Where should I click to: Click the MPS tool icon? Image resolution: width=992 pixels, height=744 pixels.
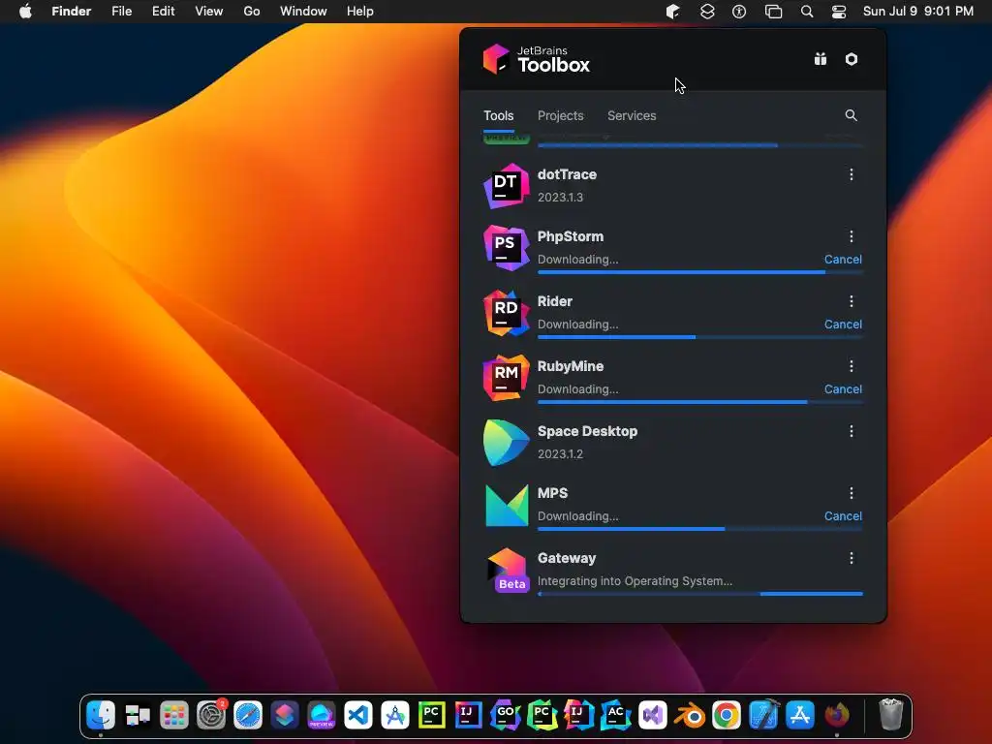click(506, 505)
